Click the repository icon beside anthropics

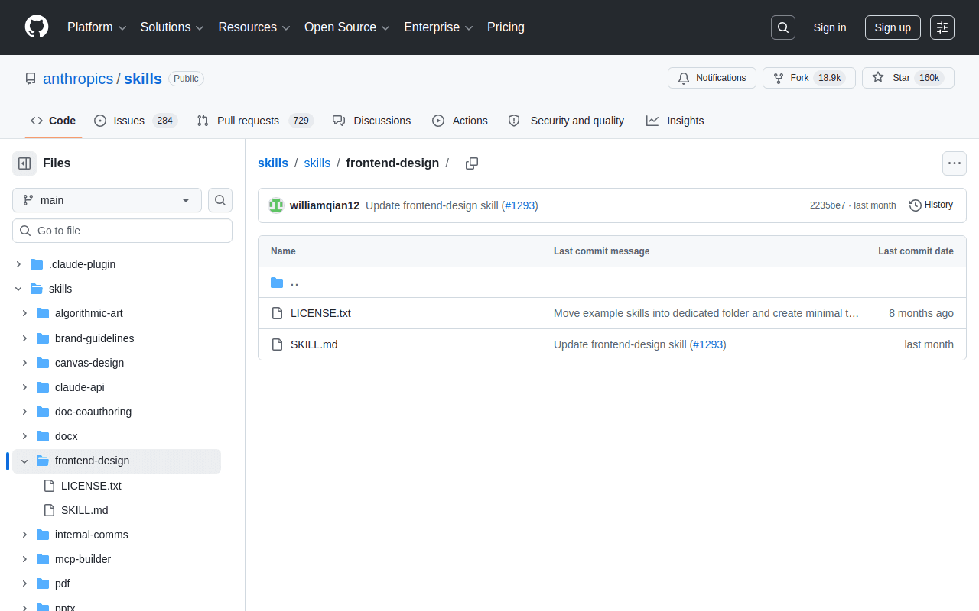click(x=31, y=79)
